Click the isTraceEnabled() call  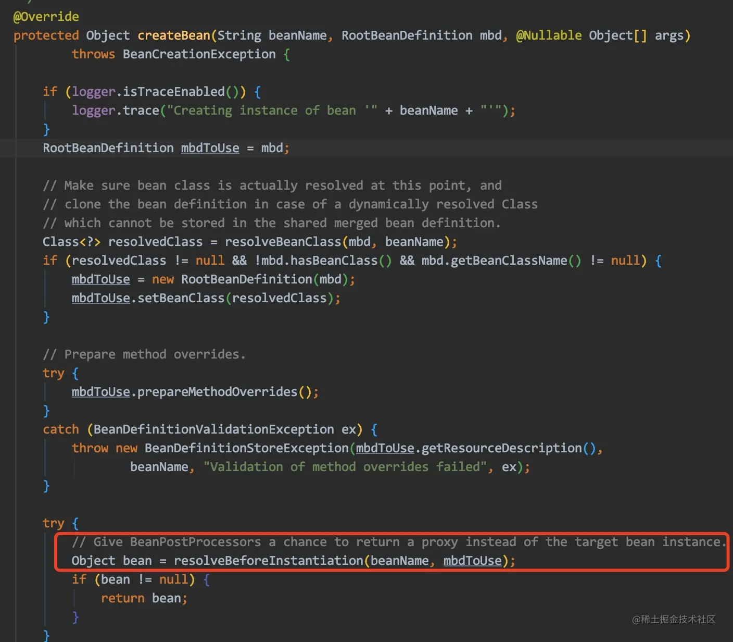point(184,92)
